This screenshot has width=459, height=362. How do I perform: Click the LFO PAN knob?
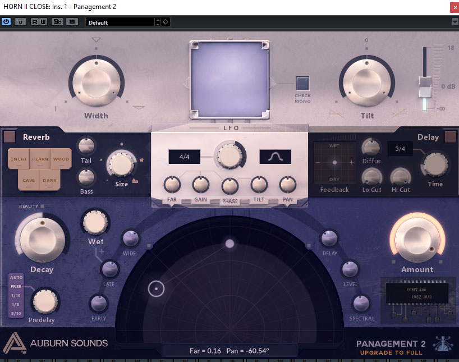(288, 185)
